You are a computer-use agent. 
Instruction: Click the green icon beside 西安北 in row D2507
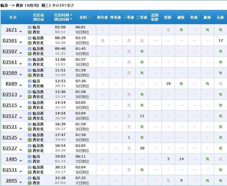(x=30, y=54)
